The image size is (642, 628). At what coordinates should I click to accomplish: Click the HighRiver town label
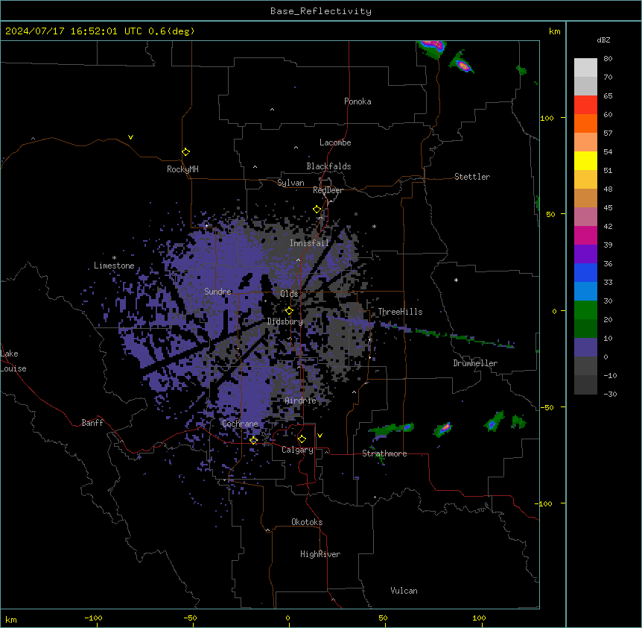[x=320, y=554]
